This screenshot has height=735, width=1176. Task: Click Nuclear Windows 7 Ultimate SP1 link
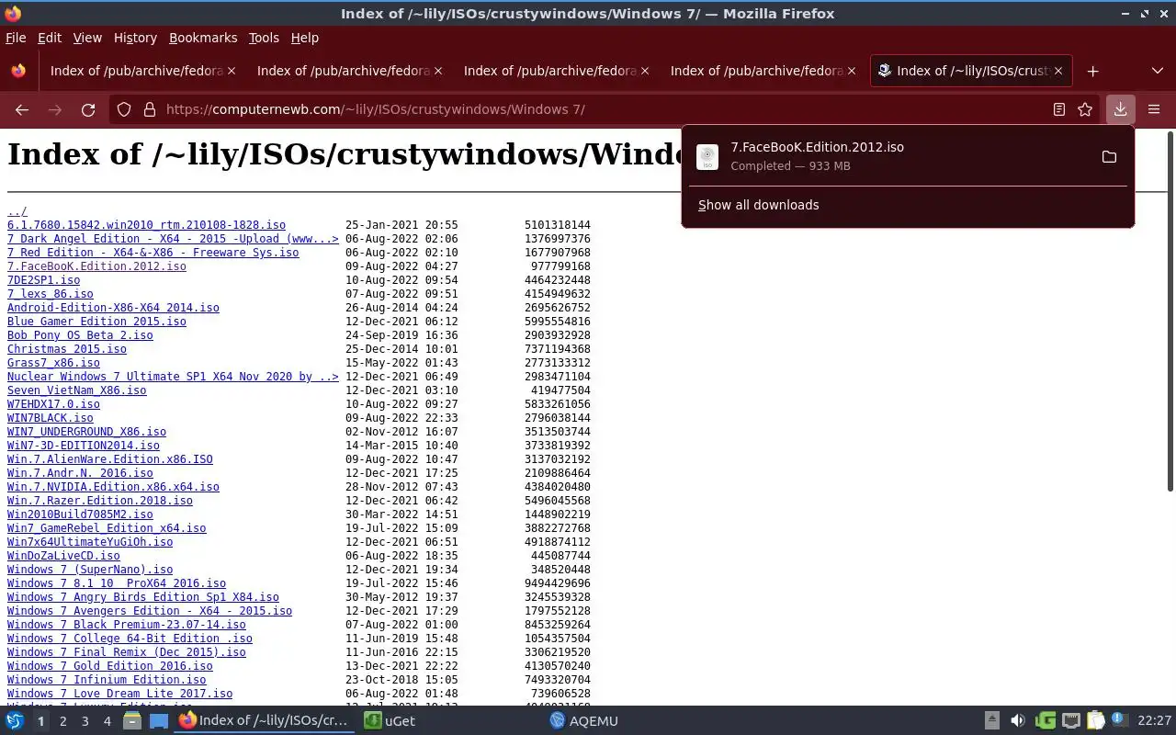173,377
